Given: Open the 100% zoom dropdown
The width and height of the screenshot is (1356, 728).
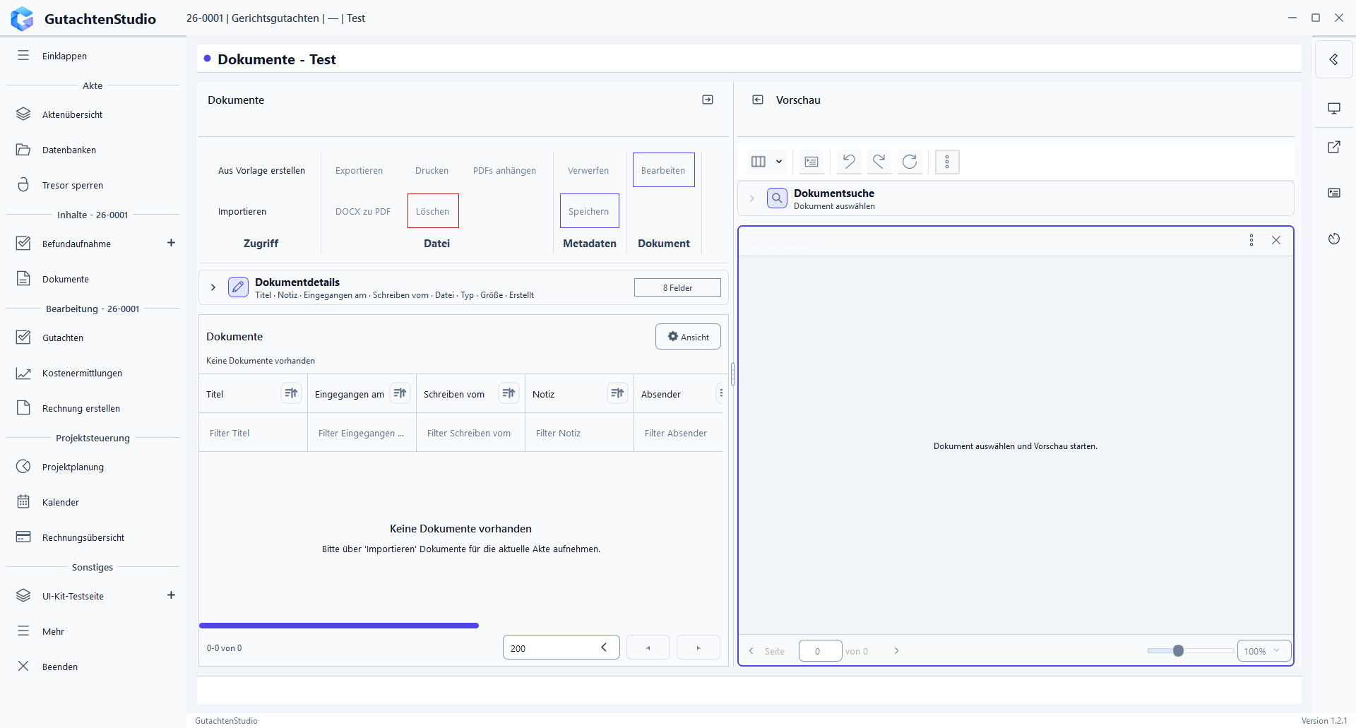Looking at the screenshot, I should [x=1264, y=651].
